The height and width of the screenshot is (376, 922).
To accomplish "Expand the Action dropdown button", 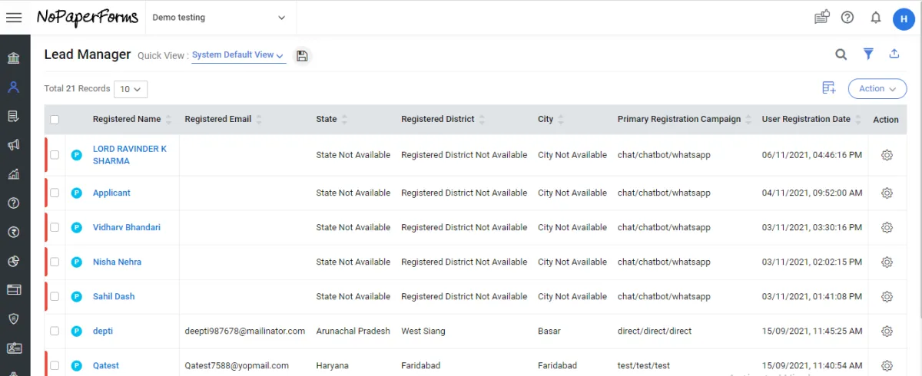I will pyautogui.click(x=877, y=88).
